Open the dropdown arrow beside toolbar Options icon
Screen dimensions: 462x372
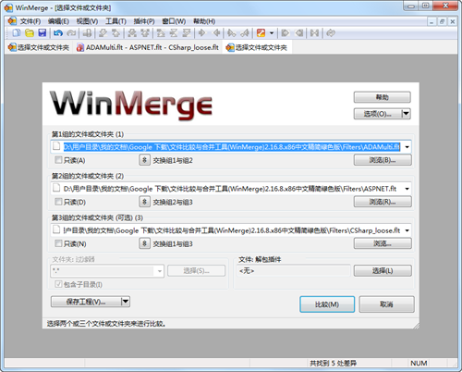(x=272, y=32)
